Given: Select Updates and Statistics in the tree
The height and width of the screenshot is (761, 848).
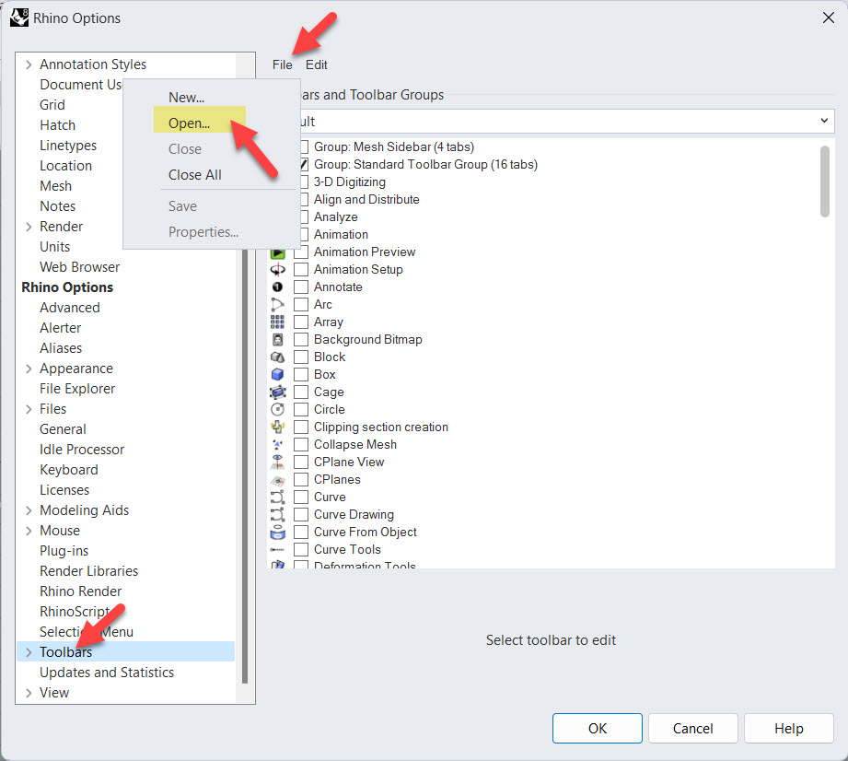Looking at the screenshot, I should [x=107, y=673].
